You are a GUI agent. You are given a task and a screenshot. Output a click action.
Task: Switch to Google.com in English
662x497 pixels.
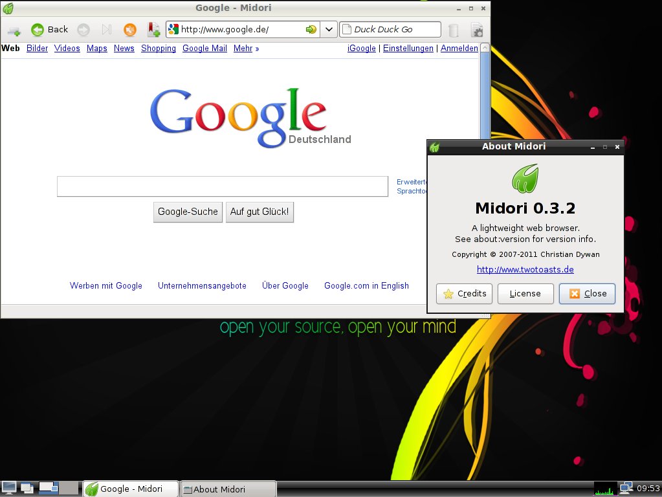tap(366, 285)
